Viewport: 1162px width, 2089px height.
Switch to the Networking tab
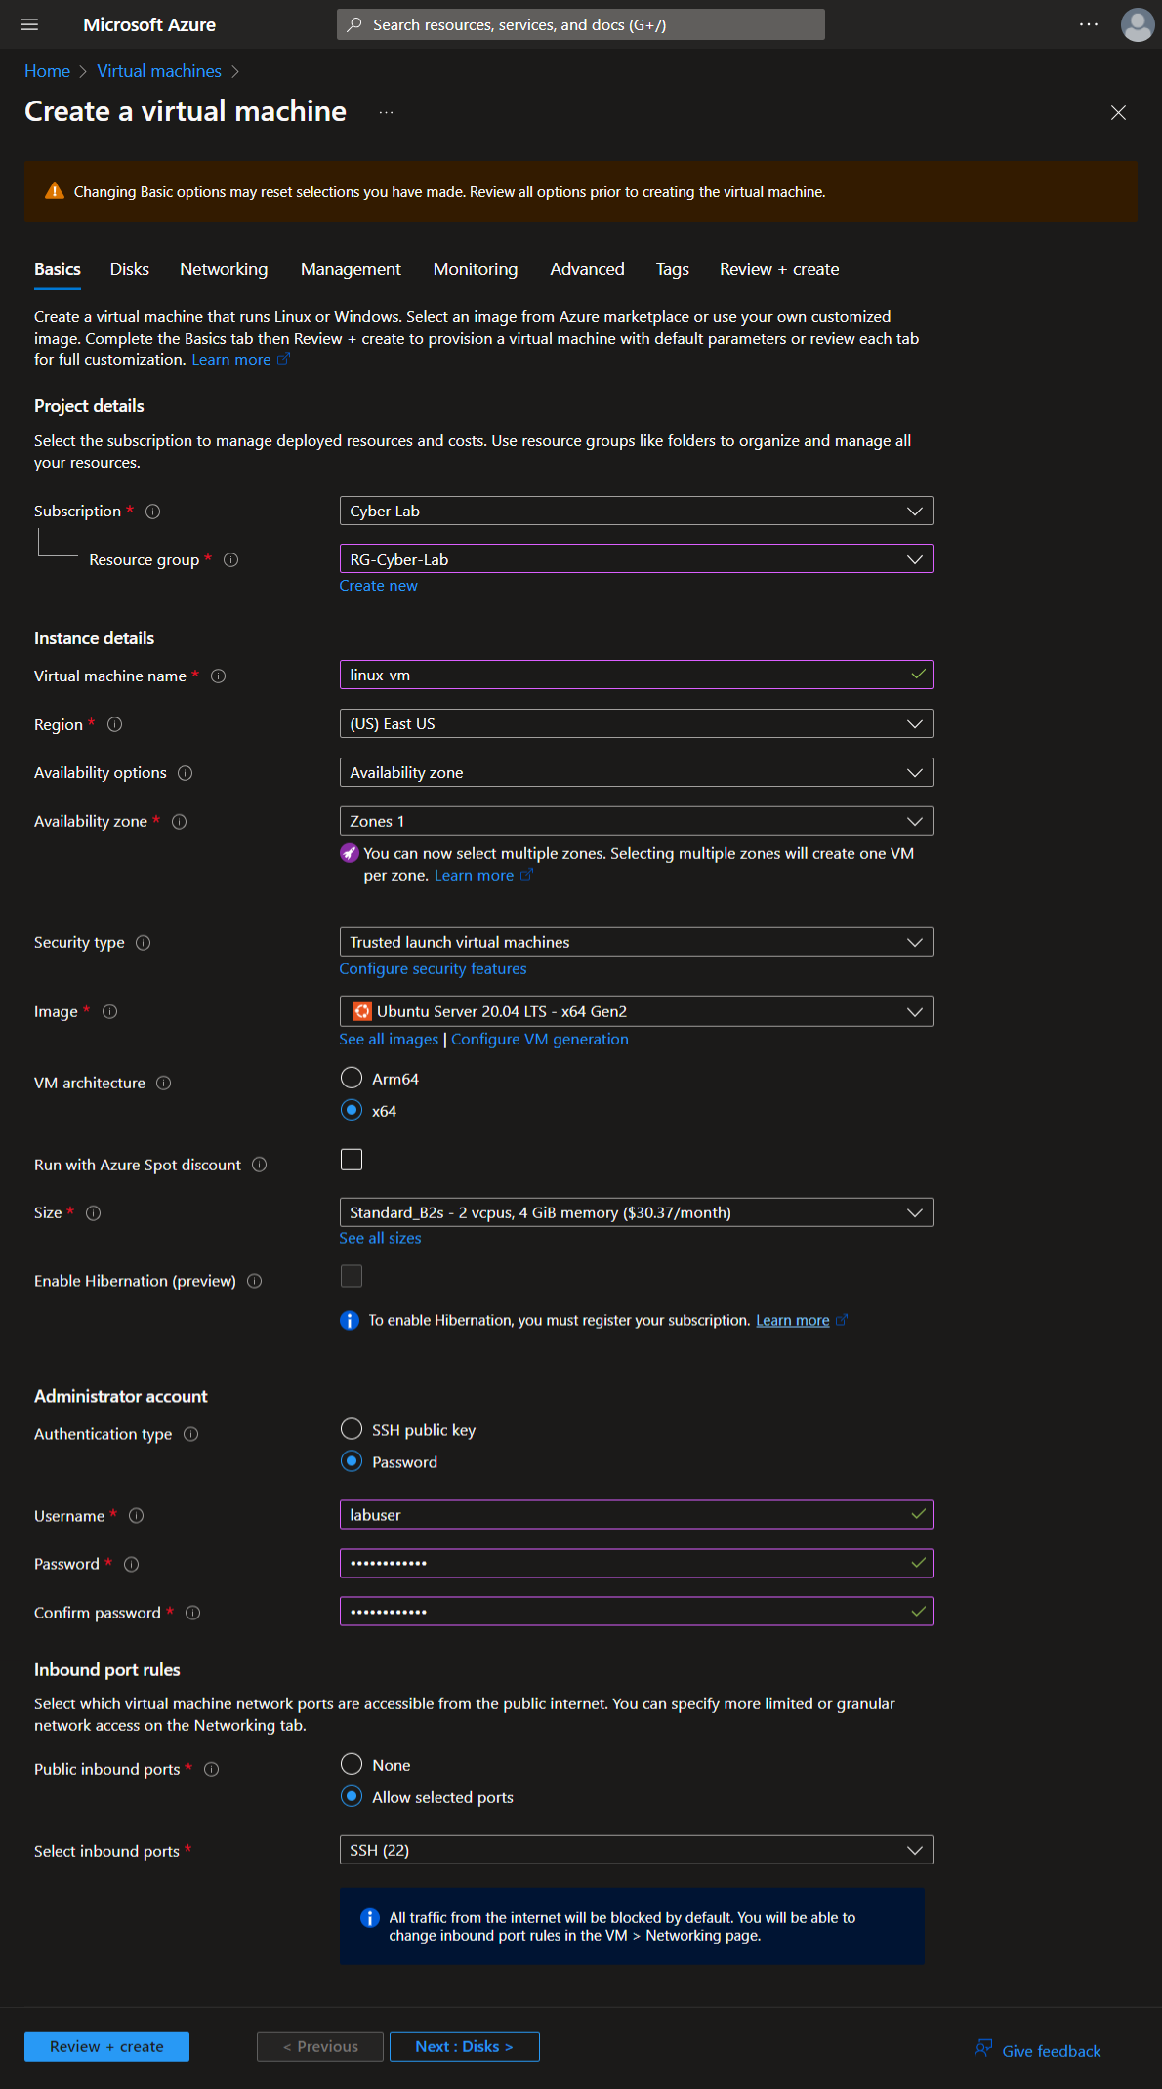pyautogui.click(x=224, y=269)
